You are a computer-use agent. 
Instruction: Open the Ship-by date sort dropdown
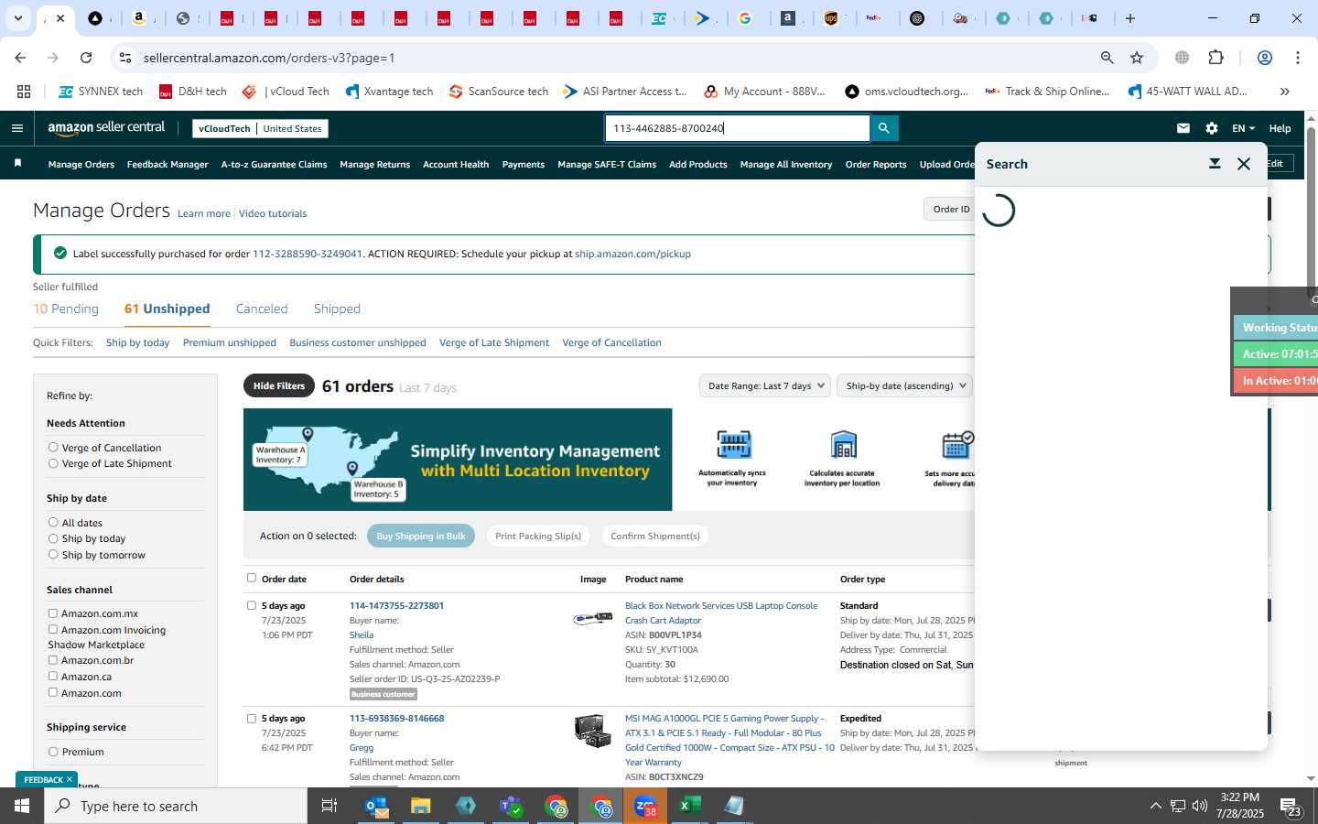(904, 385)
